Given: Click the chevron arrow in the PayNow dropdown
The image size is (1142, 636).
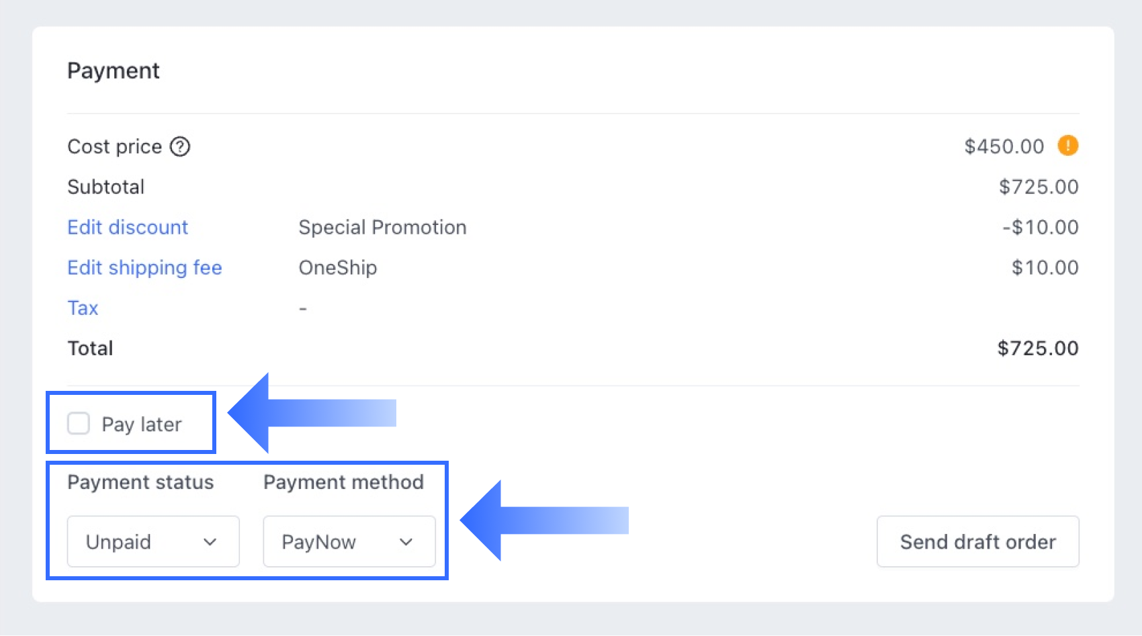Looking at the screenshot, I should [x=406, y=542].
